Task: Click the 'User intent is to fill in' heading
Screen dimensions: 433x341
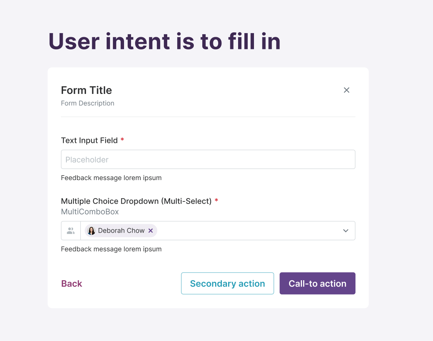Action: click(165, 41)
